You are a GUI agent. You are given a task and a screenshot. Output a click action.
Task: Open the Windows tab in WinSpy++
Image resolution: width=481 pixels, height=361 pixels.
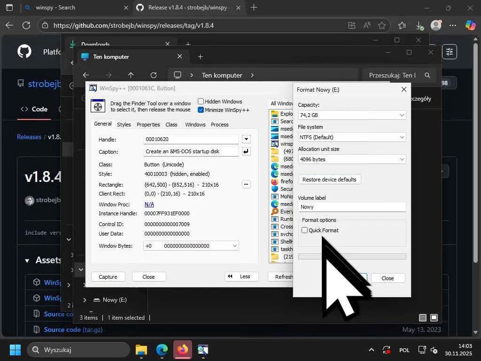(195, 124)
